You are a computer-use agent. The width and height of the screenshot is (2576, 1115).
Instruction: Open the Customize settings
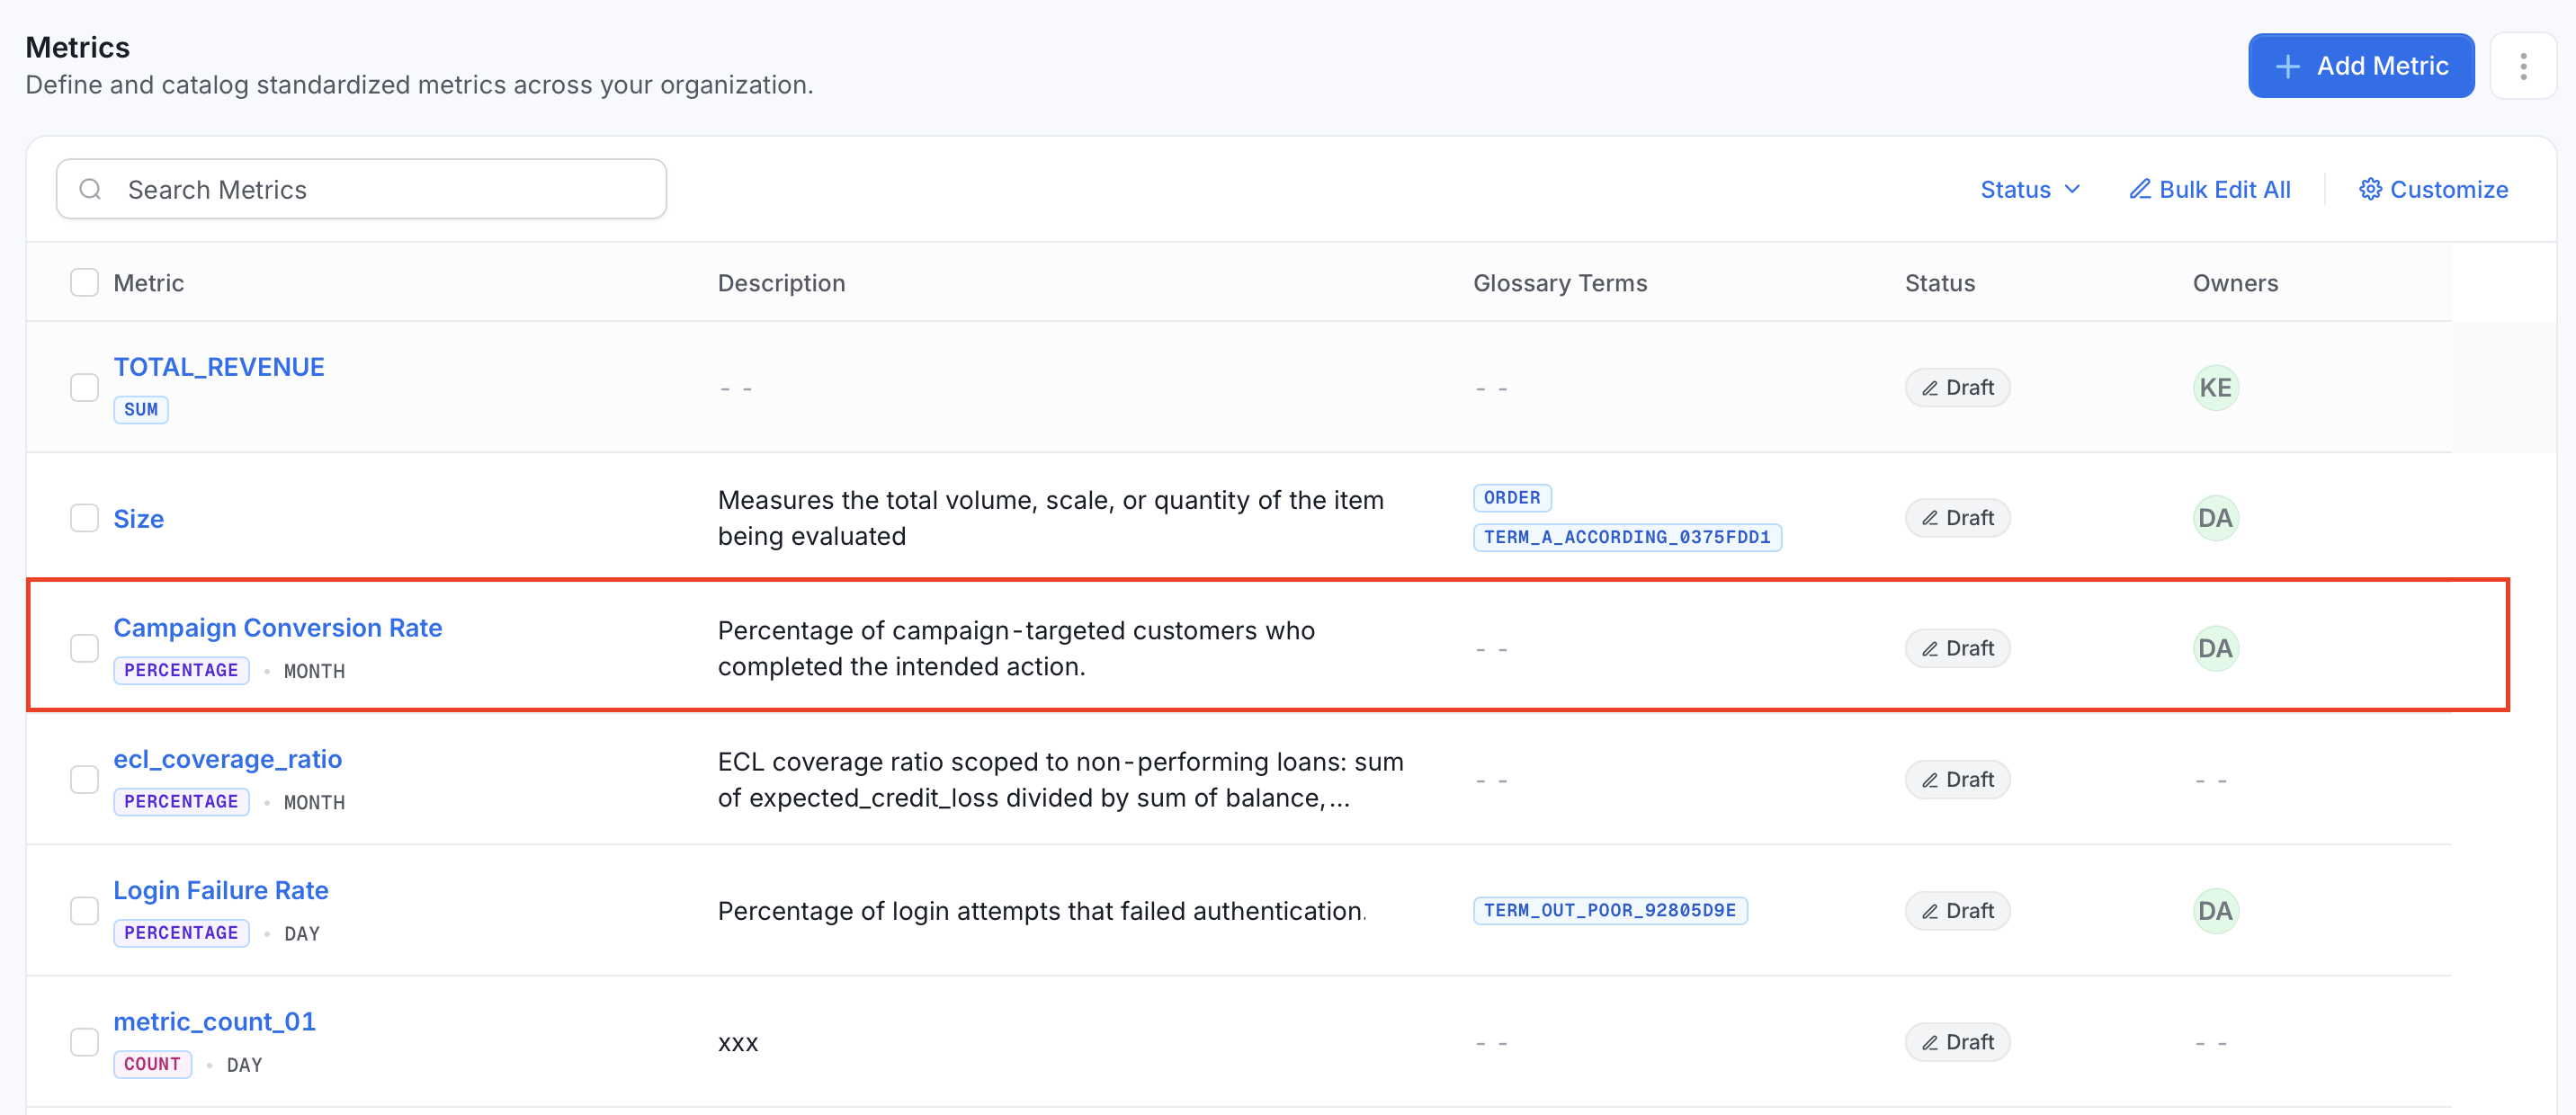click(x=2433, y=189)
